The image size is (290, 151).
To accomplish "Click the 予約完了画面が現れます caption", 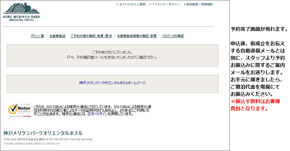I will click(x=259, y=29).
